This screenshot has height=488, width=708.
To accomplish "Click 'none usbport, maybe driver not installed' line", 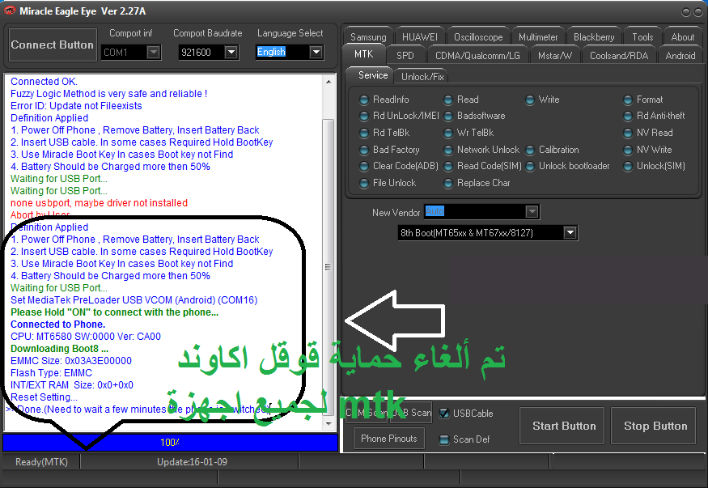I will click(99, 202).
